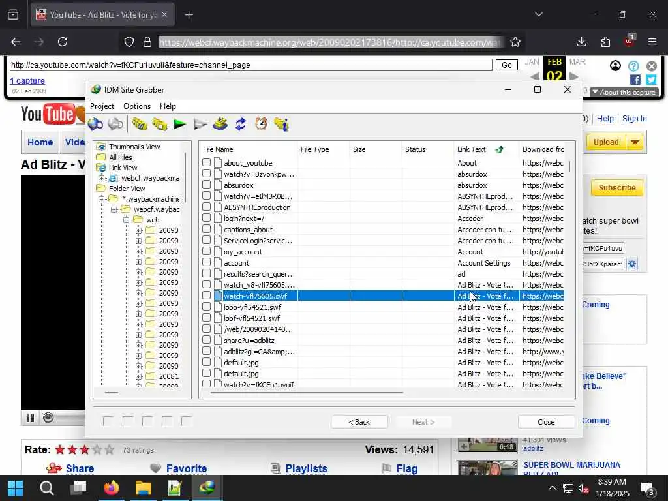
Task: Click the Back button in Site Grabber
Action: 359,422
